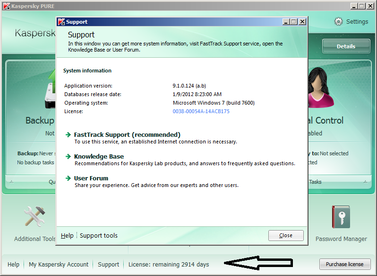
Task: Close the Kaspersky PURE main window
Action: [370, 6]
